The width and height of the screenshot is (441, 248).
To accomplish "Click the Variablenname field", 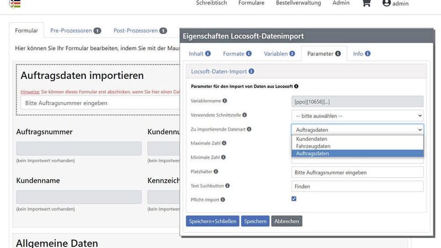I will click(357, 101).
